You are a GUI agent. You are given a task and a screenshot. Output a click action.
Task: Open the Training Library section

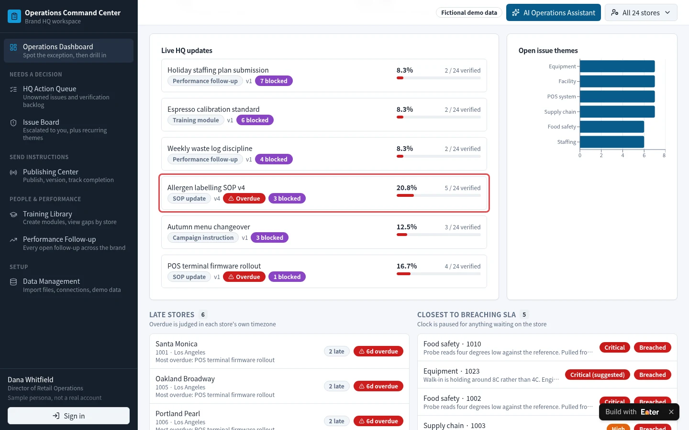pos(68,217)
